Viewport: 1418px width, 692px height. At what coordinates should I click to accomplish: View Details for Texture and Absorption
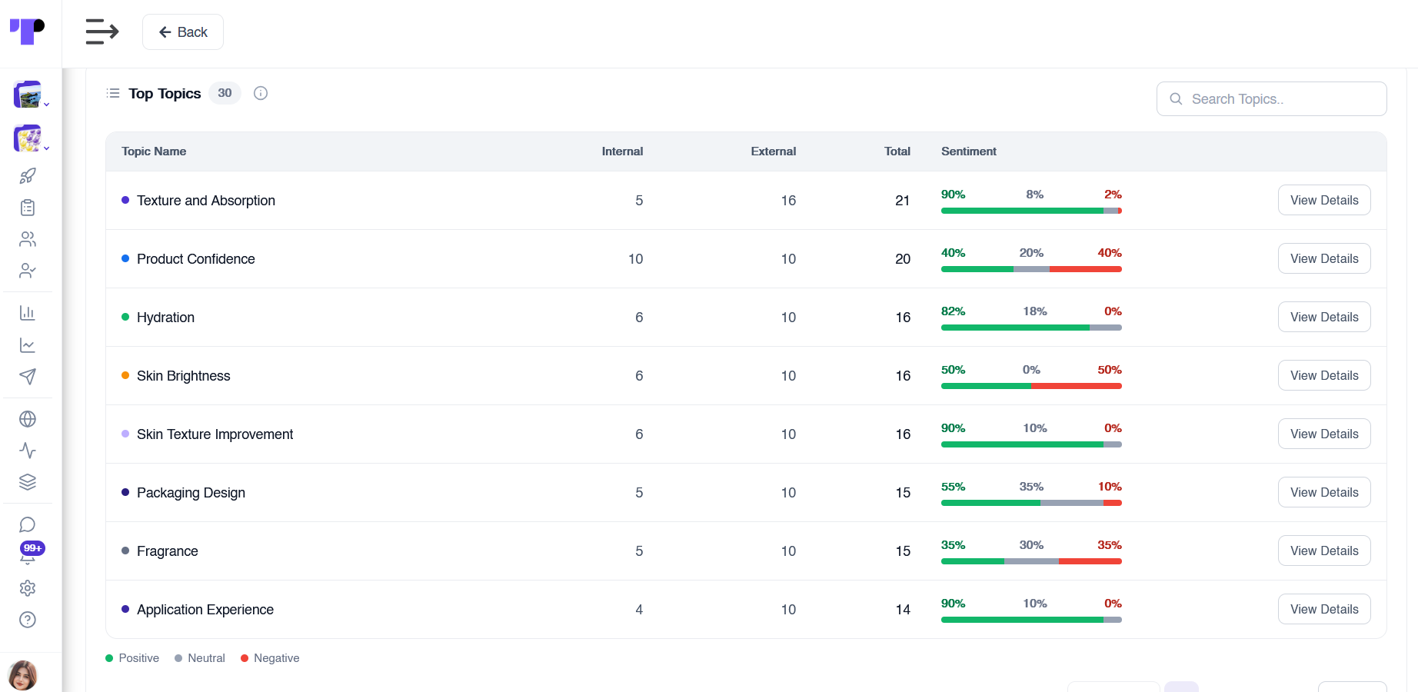point(1324,200)
